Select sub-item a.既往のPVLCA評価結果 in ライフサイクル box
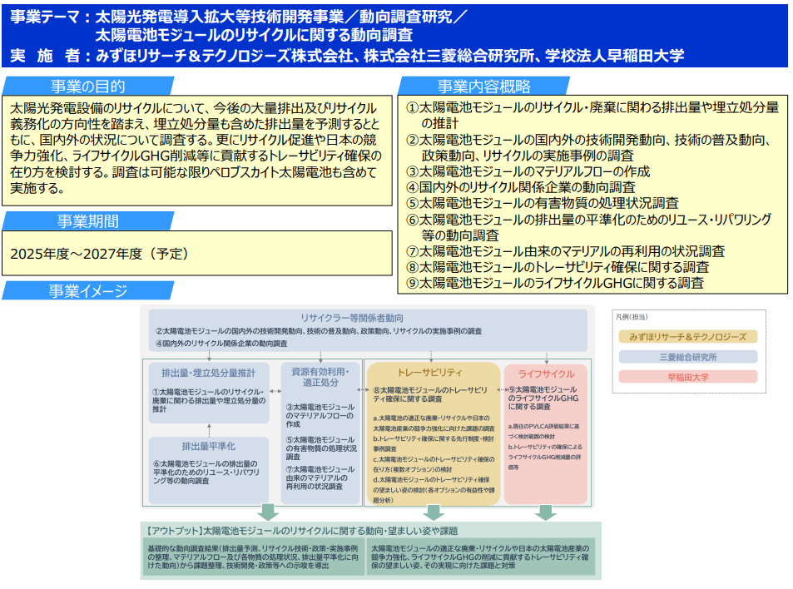Screen dimensions: 793x589 tap(543, 431)
